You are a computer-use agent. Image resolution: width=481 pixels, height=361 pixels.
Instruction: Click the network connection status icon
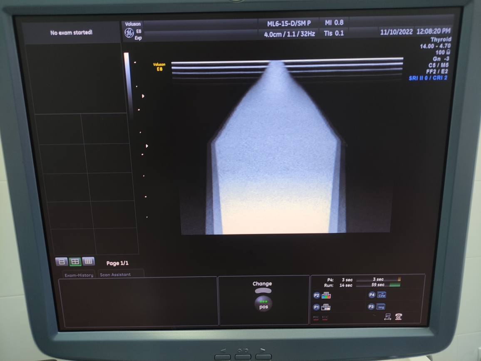pyautogui.click(x=388, y=317)
